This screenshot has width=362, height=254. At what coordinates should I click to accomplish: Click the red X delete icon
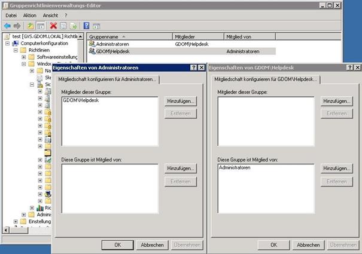[53, 26]
